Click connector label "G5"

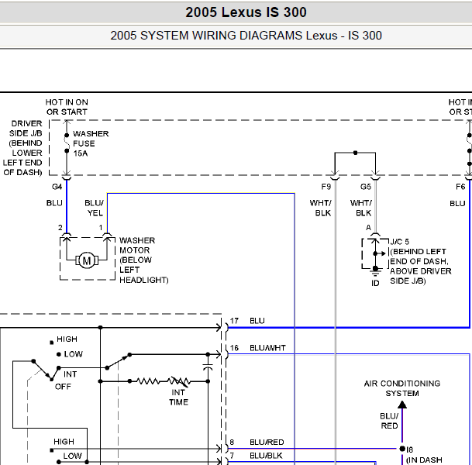click(x=366, y=187)
